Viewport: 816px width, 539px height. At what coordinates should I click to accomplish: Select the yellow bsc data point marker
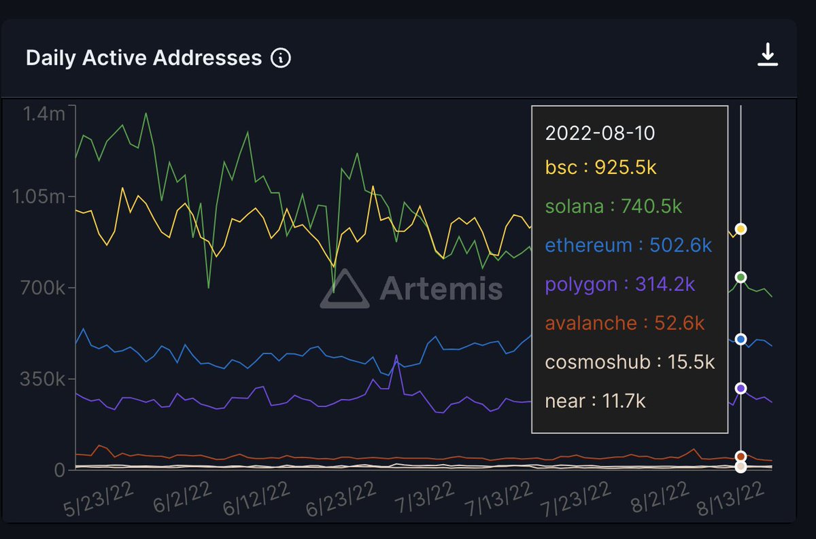coord(741,229)
